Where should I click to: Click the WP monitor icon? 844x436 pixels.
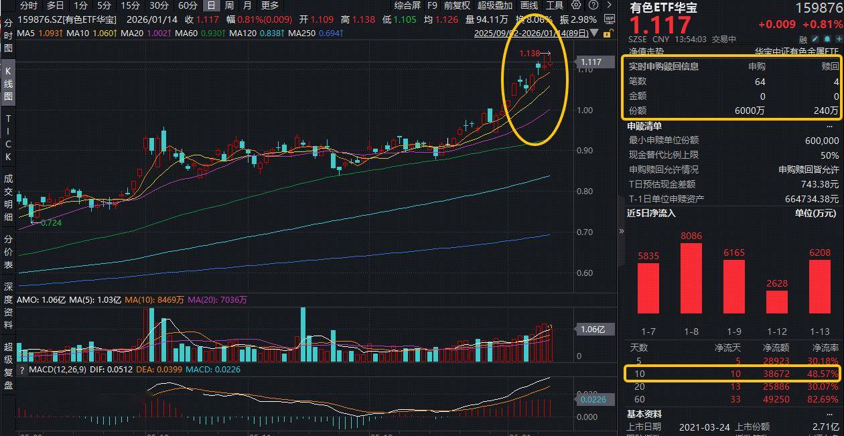click(x=610, y=19)
